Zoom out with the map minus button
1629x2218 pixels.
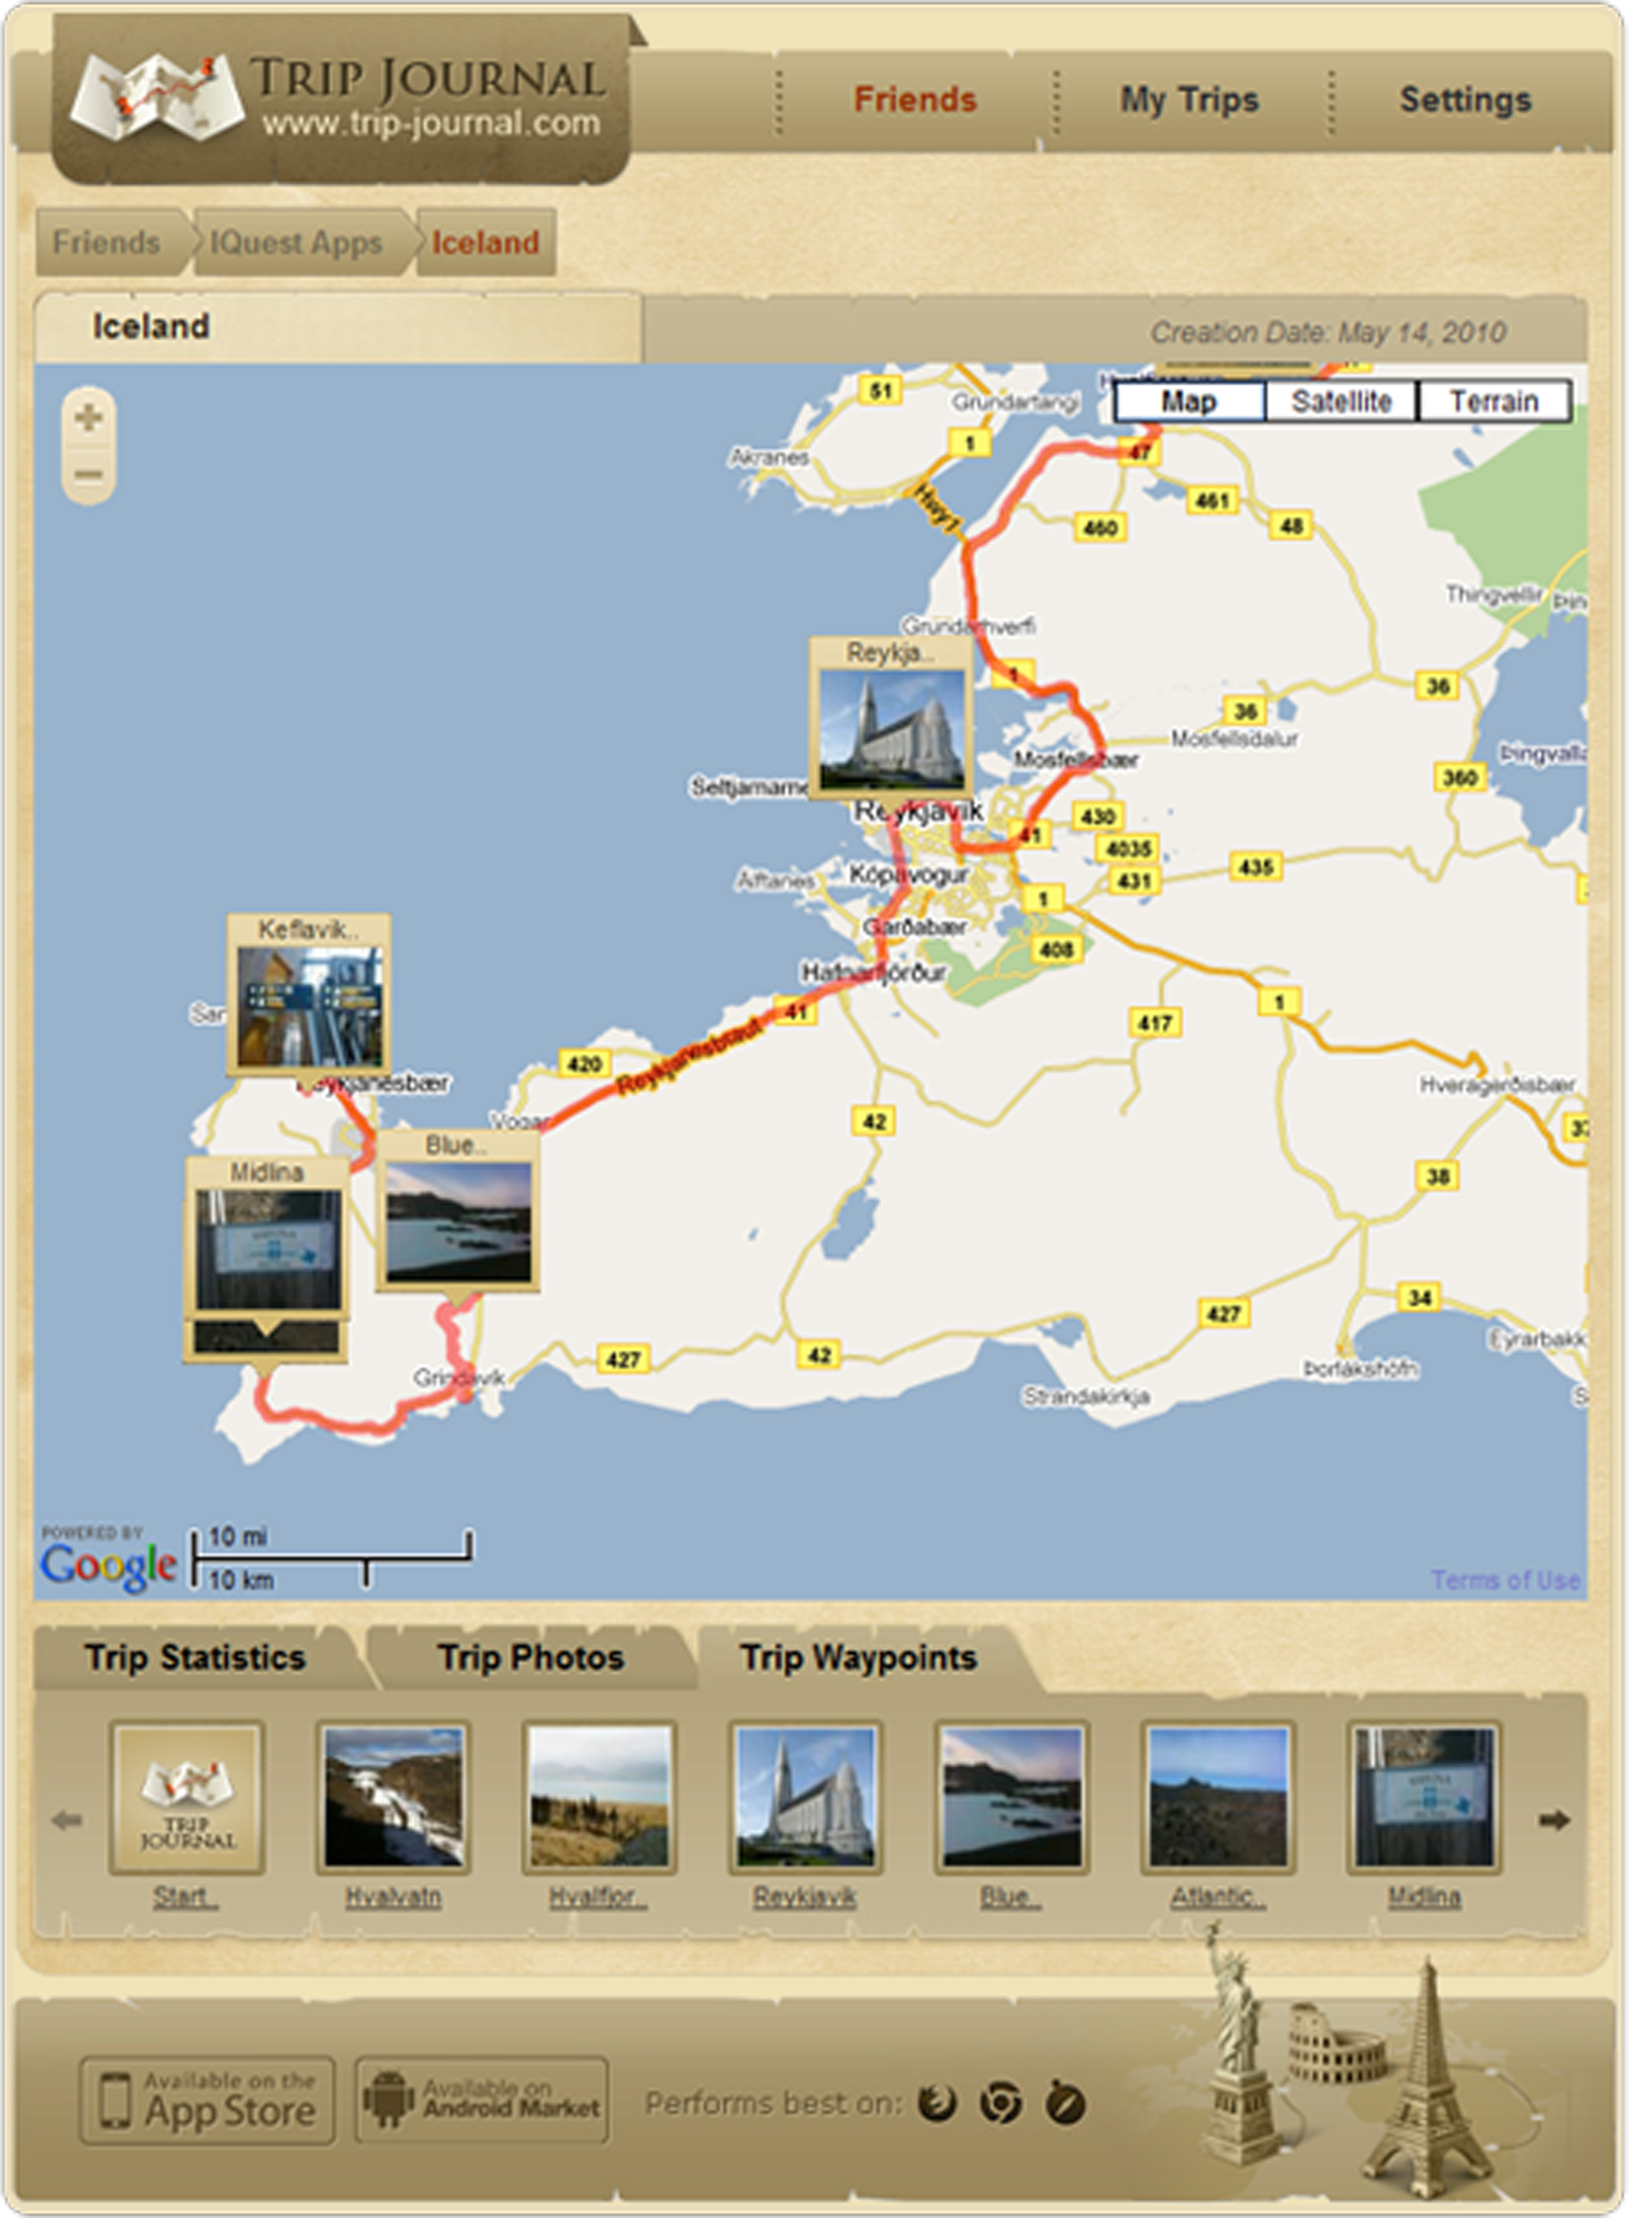(x=88, y=475)
